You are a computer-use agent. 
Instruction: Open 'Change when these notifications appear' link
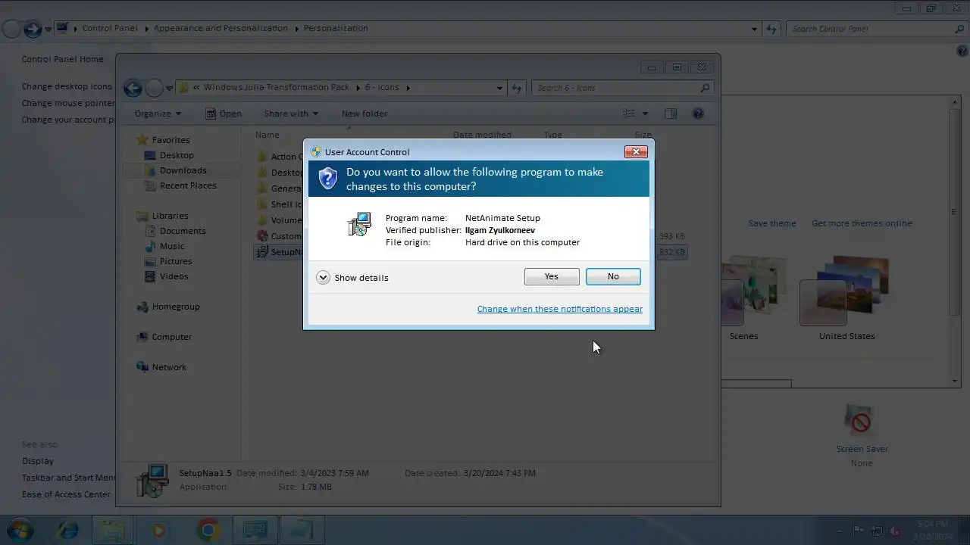tap(560, 309)
